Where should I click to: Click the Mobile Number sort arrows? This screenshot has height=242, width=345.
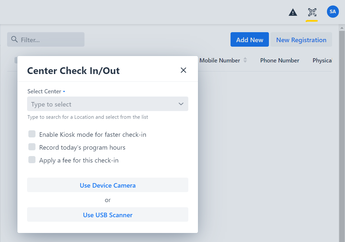pyautogui.click(x=245, y=60)
